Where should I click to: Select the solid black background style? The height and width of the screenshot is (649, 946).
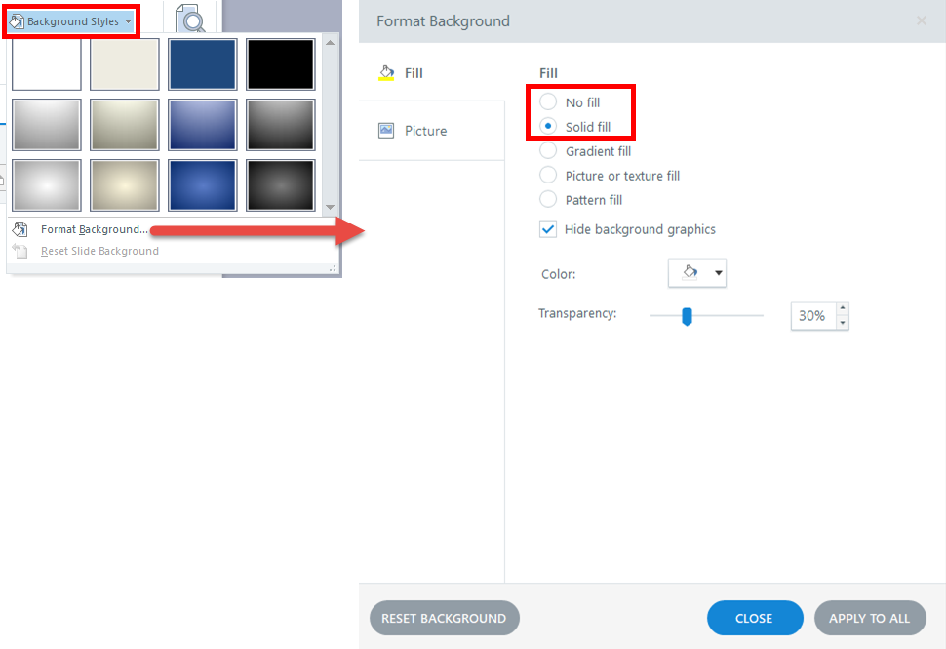pos(281,64)
